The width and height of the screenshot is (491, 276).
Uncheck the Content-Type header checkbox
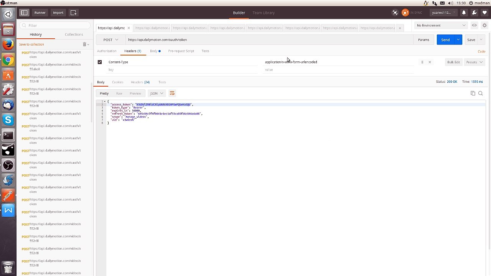pyautogui.click(x=100, y=62)
